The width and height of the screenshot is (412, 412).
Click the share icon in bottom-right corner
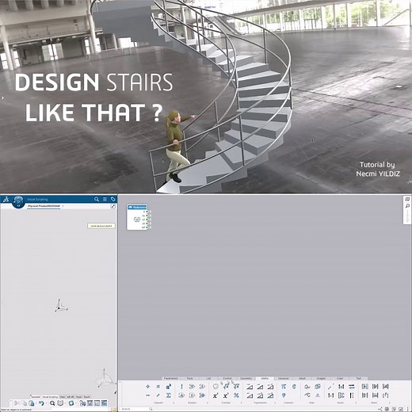click(380, 409)
